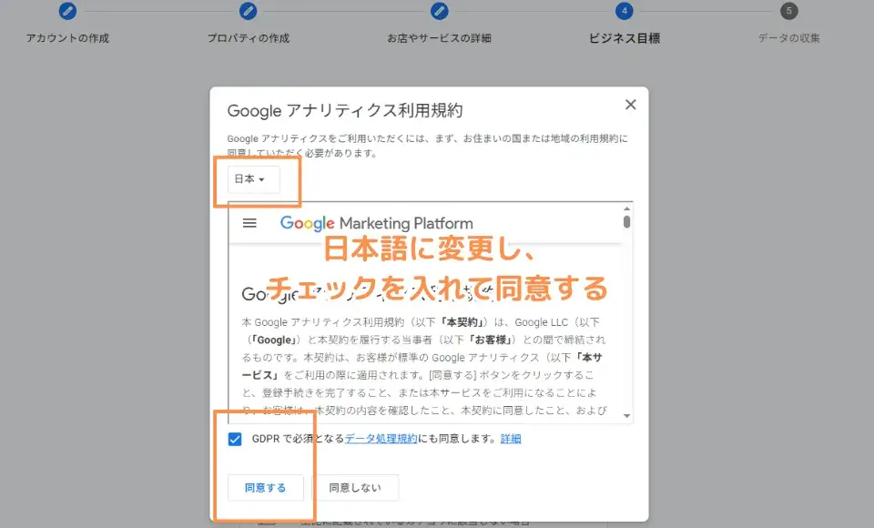Go to the プロパティの作成 step
The height and width of the screenshot is (528, 874).
tap(248, 38)
